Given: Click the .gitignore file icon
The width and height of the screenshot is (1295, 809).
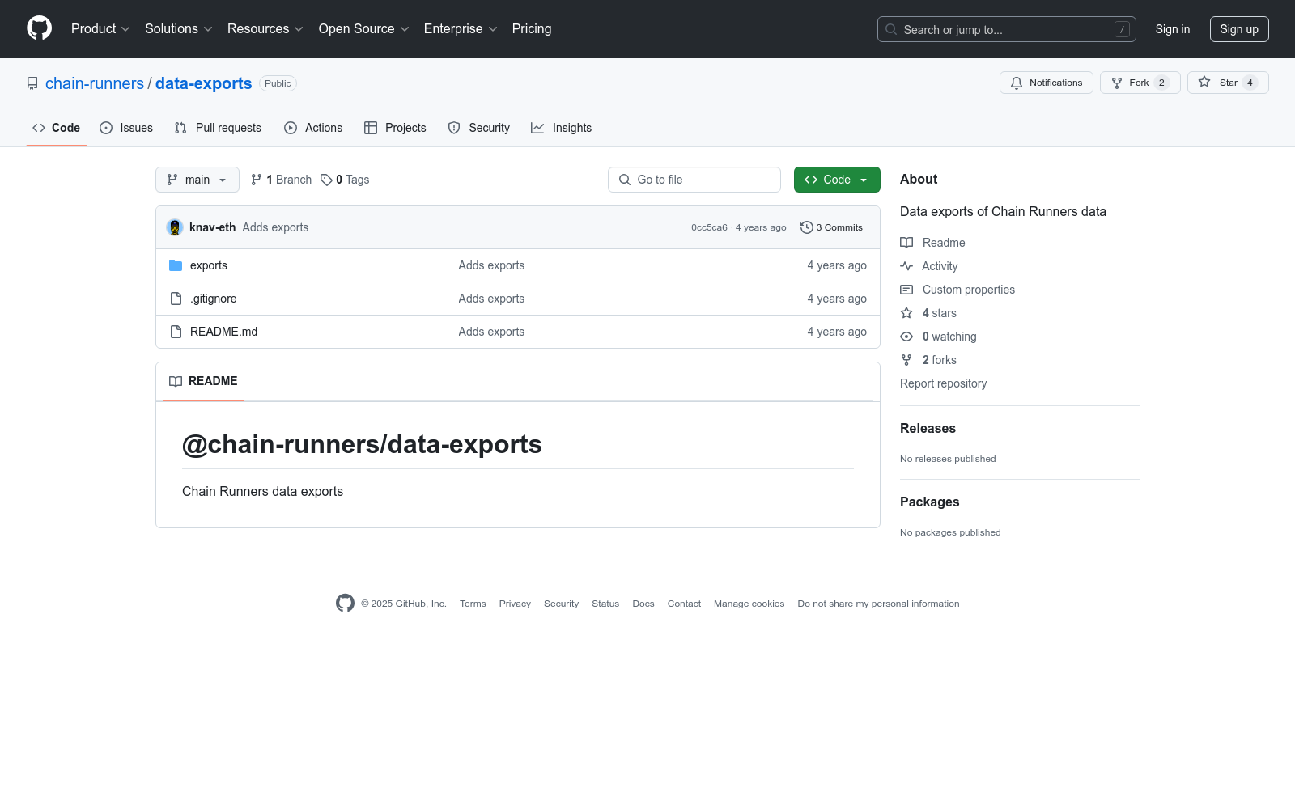Looking at the screenshot, I should (x=176, y=299).
